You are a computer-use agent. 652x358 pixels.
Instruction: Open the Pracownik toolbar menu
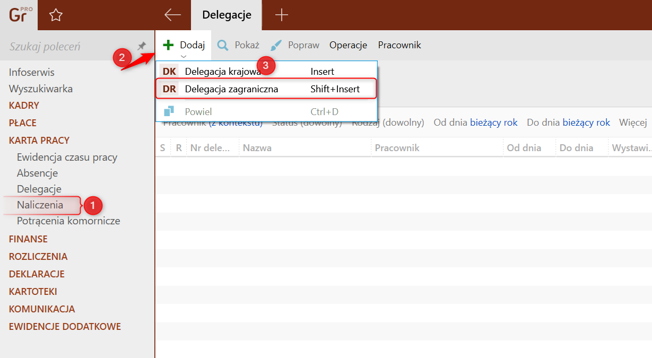coord(399,45)
